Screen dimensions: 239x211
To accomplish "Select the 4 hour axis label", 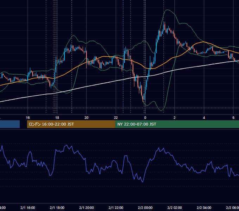I will pos(204,118).
